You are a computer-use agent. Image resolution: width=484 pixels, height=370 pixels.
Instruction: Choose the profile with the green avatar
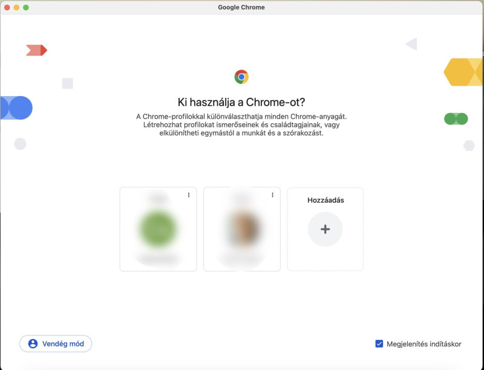click(158, 229)
